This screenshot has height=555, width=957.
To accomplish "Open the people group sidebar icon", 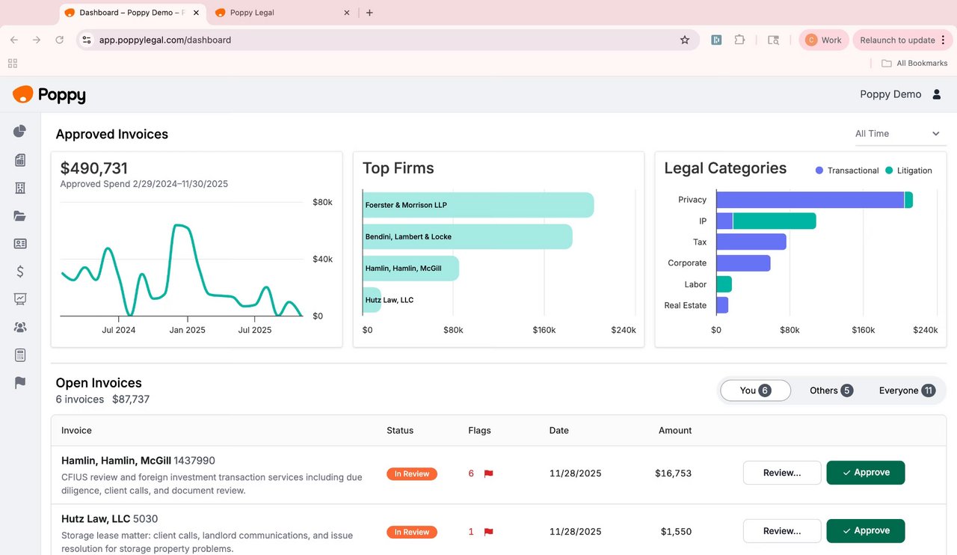I will (x=20, y=327).
